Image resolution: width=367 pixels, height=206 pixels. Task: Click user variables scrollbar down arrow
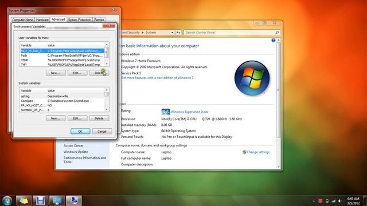107,64
